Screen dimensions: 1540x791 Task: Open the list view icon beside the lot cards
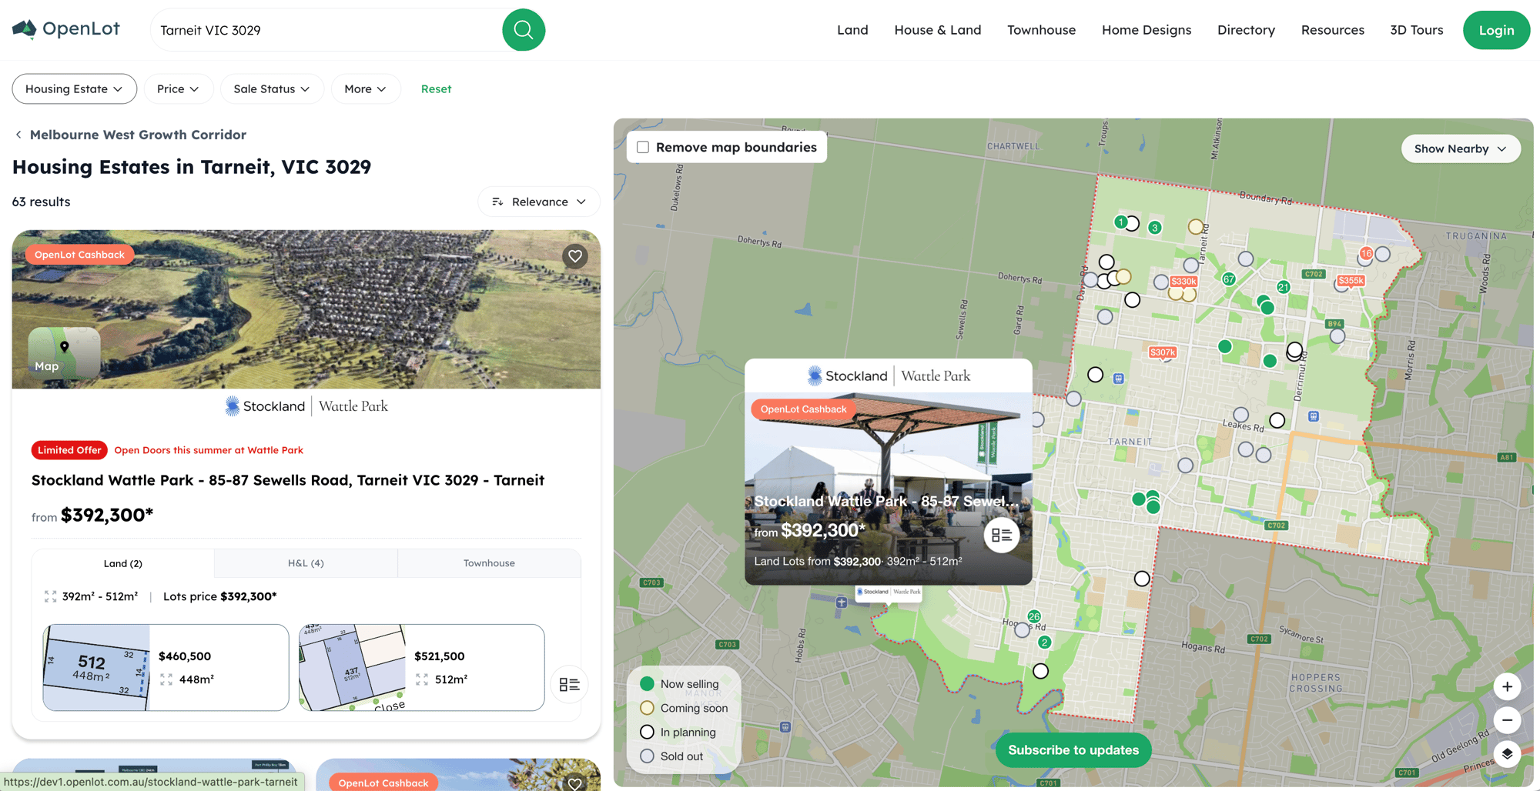click(569, 685)
